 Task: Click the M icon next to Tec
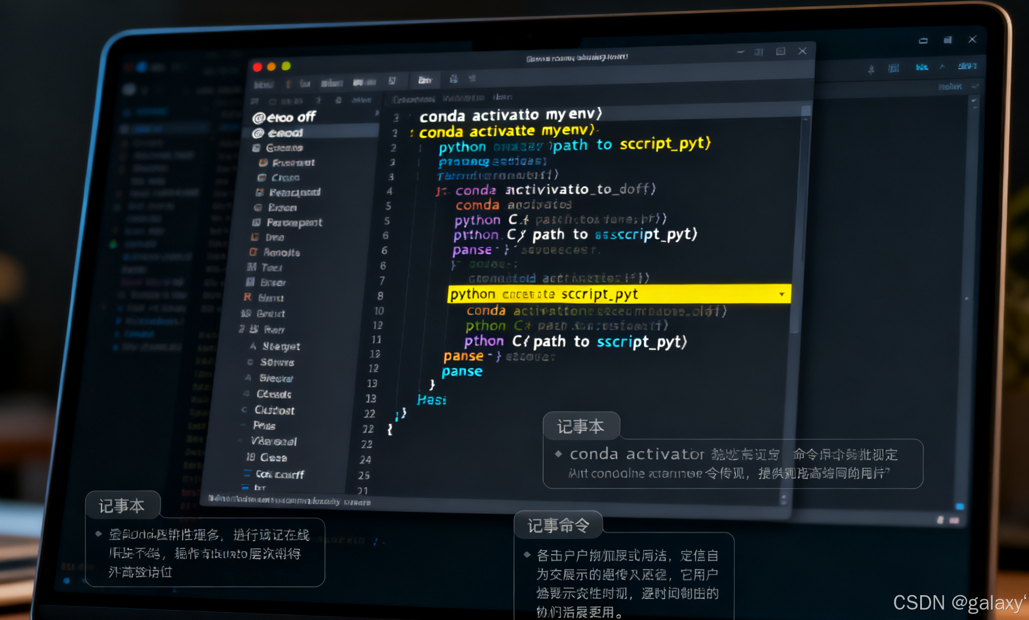click(x=252, y=267)
